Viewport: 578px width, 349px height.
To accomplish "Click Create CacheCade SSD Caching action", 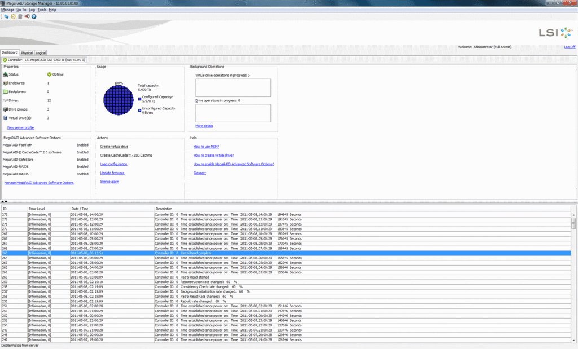I will 126,156.
